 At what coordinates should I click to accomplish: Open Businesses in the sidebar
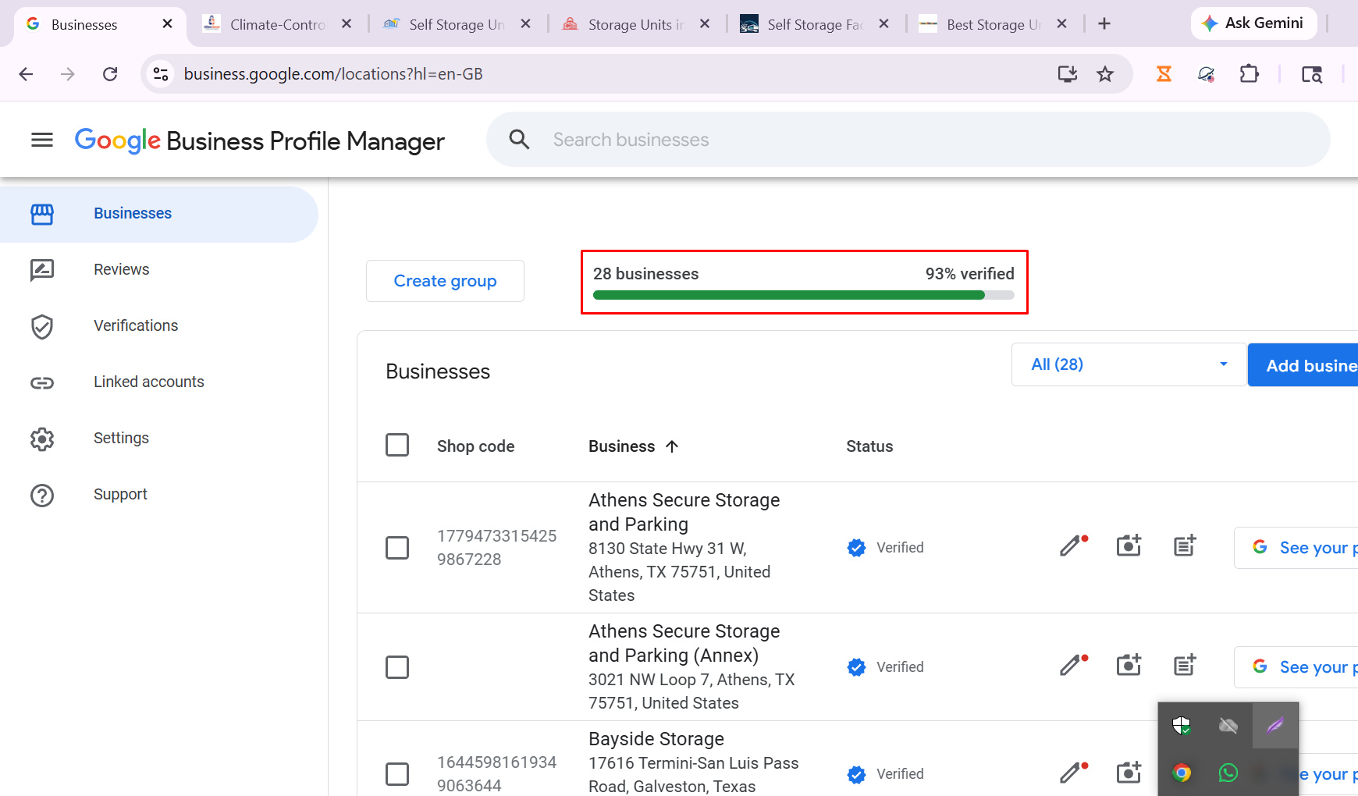pos(159,214)
